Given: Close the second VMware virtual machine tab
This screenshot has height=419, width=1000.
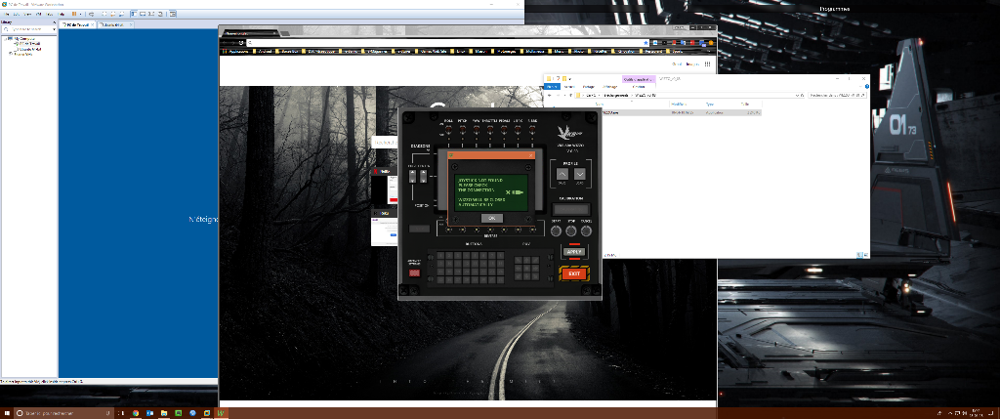Looking at the screenshot, I should point(131,24).
